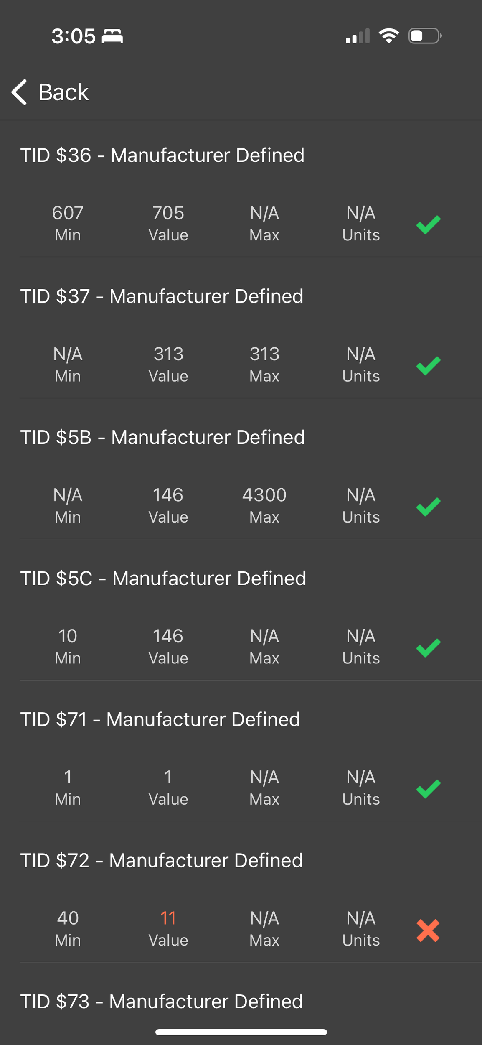Tap the green checkmark for TID $37
Image resolution: width=482 pixels, height=1045 pixels.
tap(428, 366)
